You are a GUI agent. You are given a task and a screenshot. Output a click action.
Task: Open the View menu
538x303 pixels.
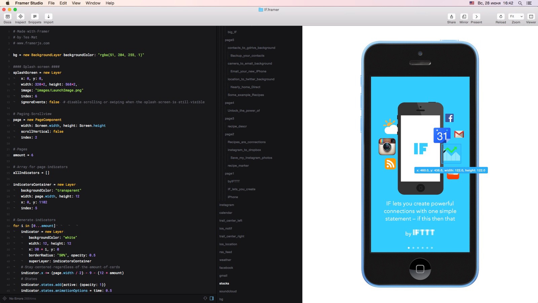click(76, 3)
